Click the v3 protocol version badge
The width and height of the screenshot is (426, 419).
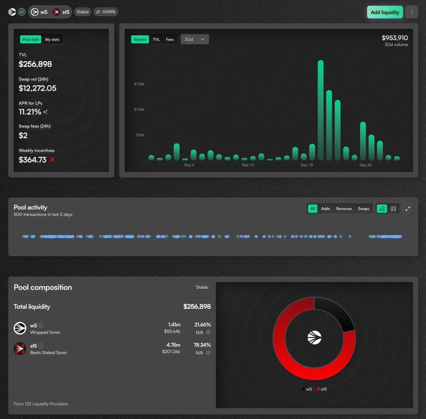pyautogui.click(x=22, y=12)
